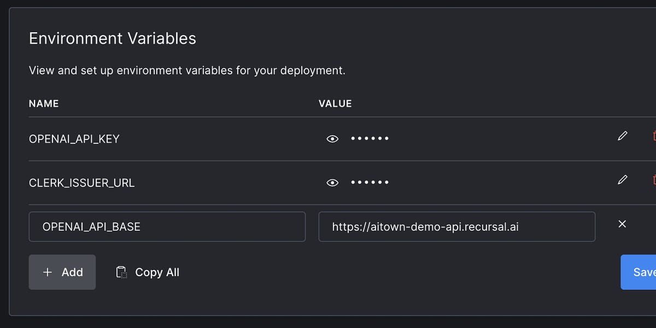Delete the CLERK_ISSUER_URL variable
Viewport: 656px width, 328px height.
click(x=654, y=180)
